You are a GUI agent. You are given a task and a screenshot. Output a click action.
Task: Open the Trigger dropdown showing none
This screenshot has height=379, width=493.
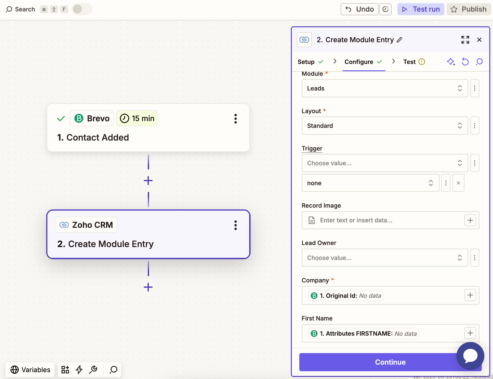[x=370, y=183]
